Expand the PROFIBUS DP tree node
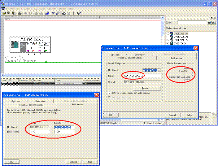The height and width of the screenshot is (166, 218). [x=167, y=34]
